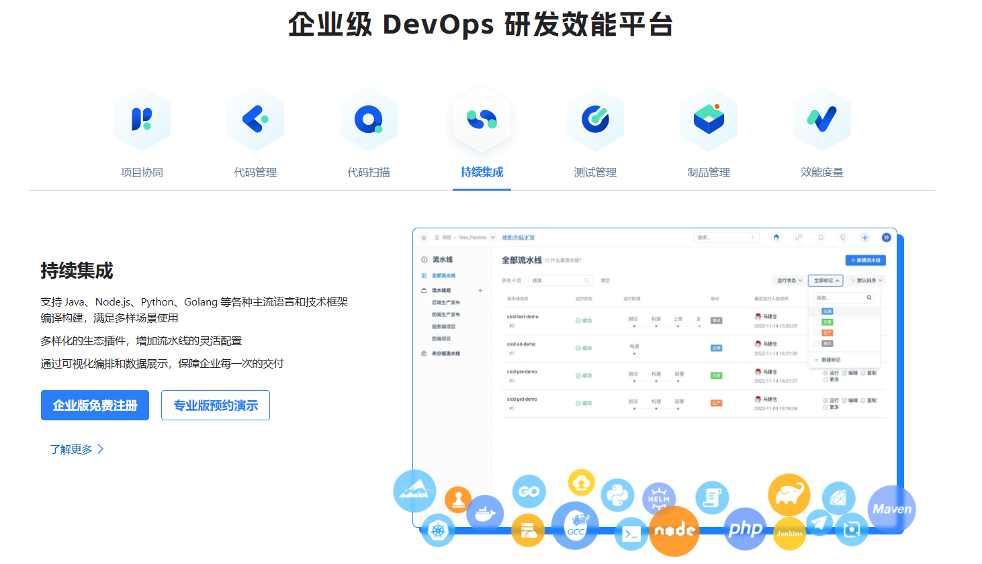Click the Ruby gem bubble icon

(x=838, y=498)
